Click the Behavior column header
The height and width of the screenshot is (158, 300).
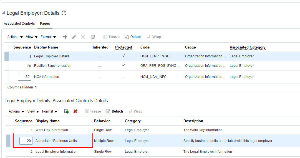pyautogui.click(x=102, y=121)
